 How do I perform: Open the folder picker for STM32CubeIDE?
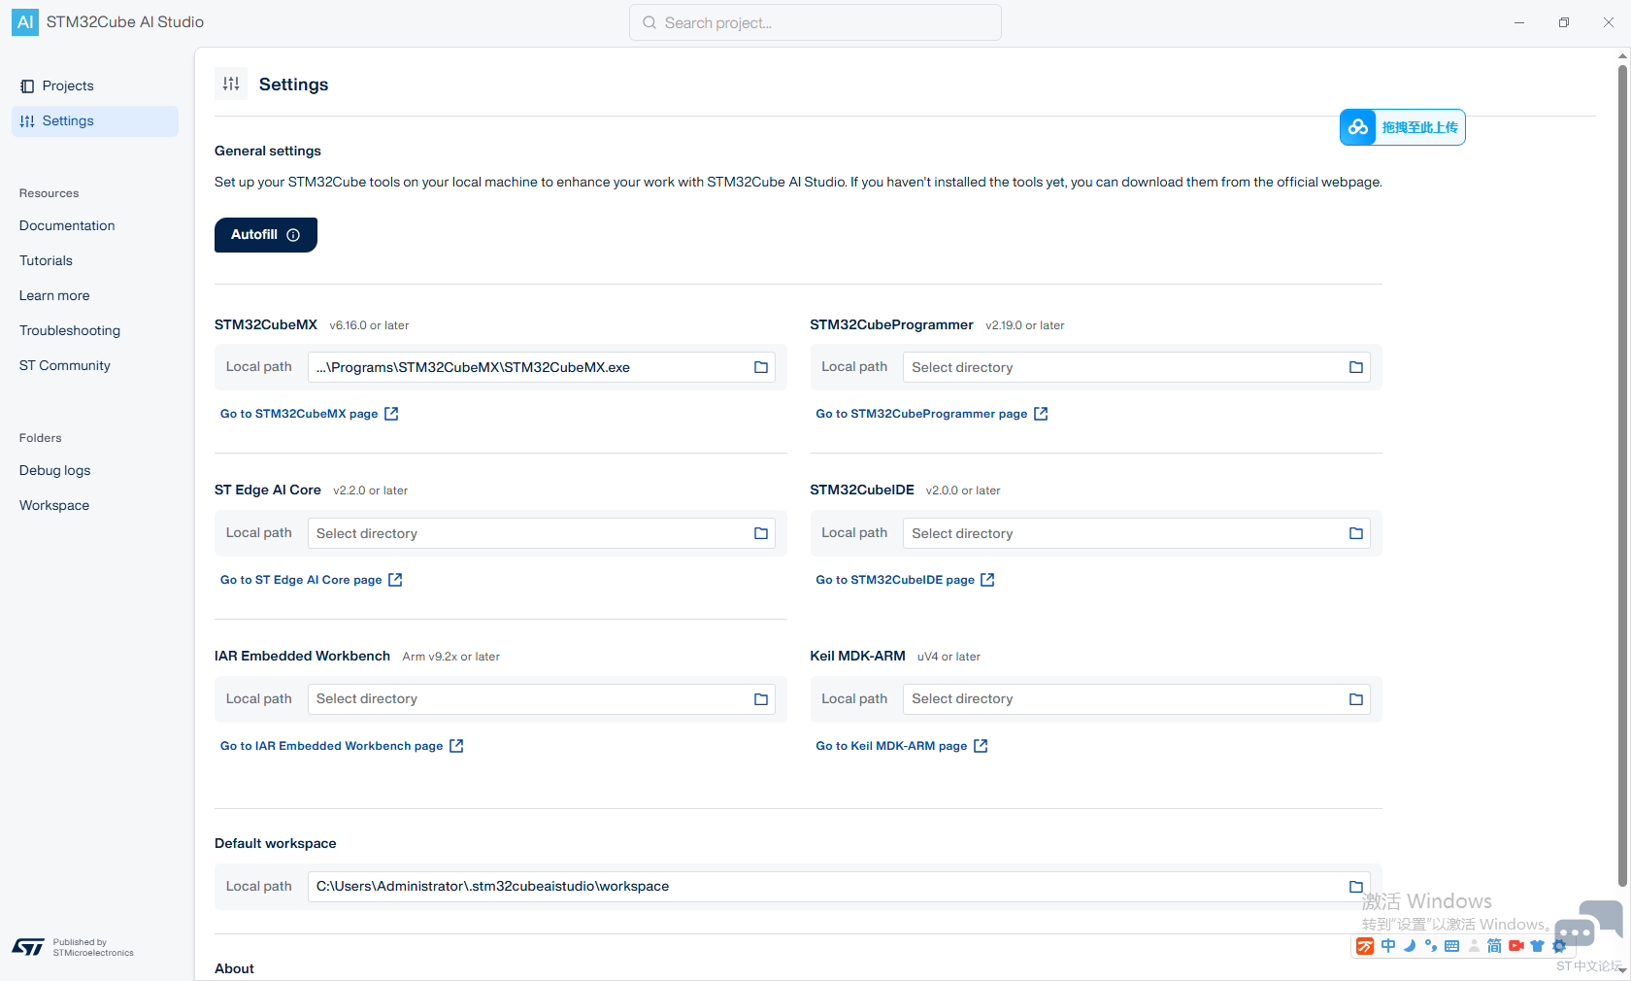[x=1356, y=533]
